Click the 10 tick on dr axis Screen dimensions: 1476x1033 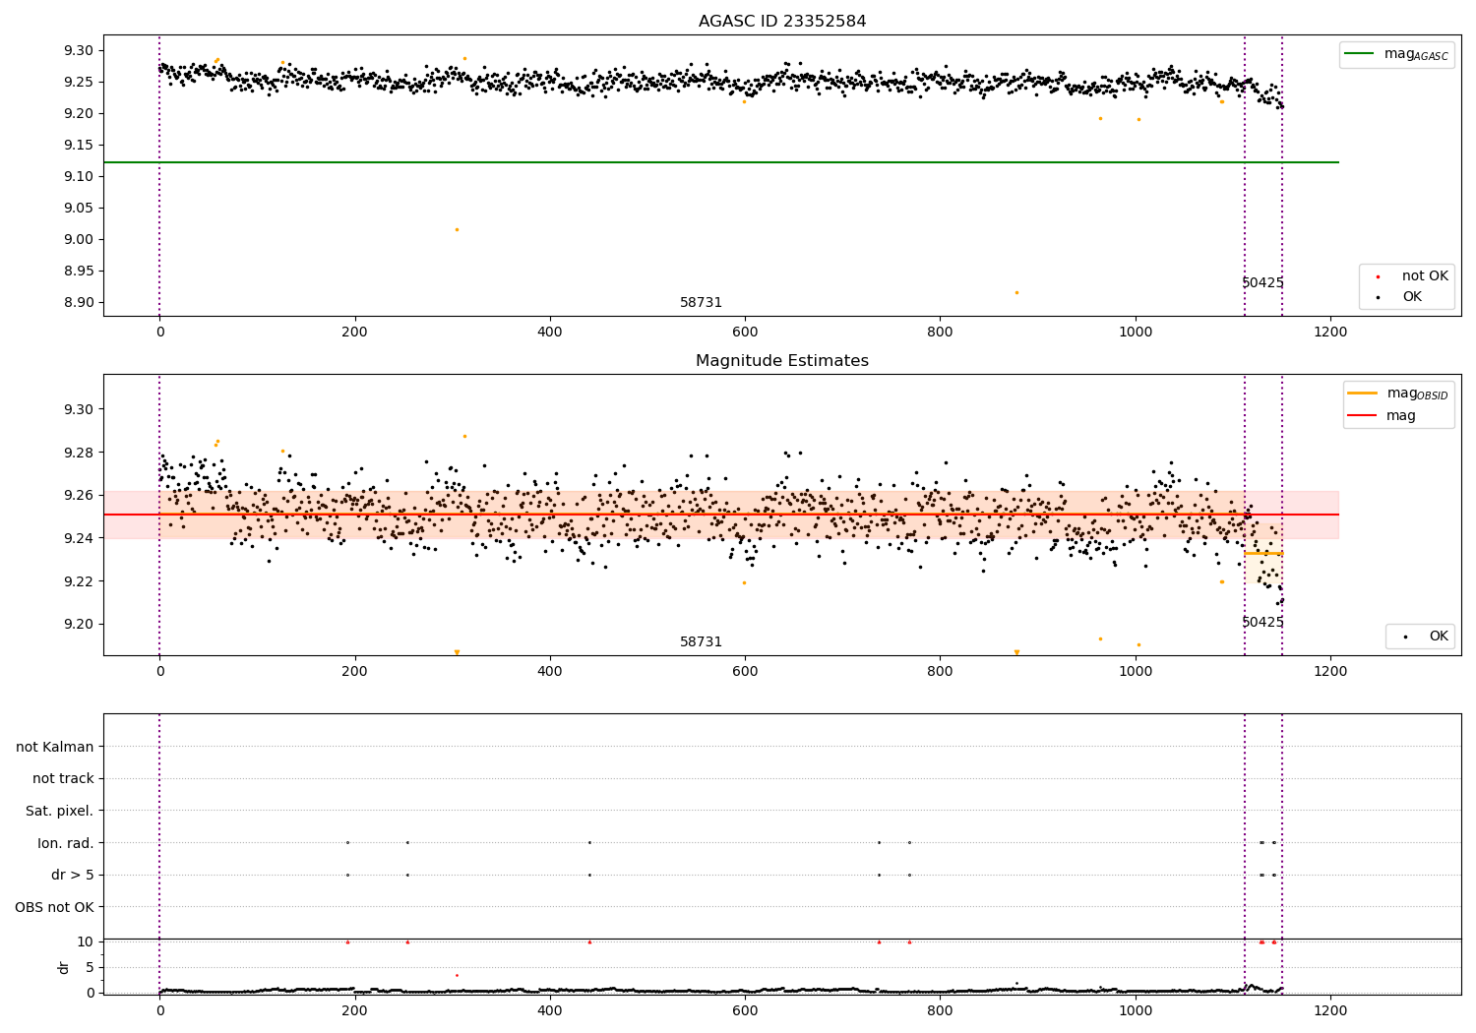tap(86, 942)
